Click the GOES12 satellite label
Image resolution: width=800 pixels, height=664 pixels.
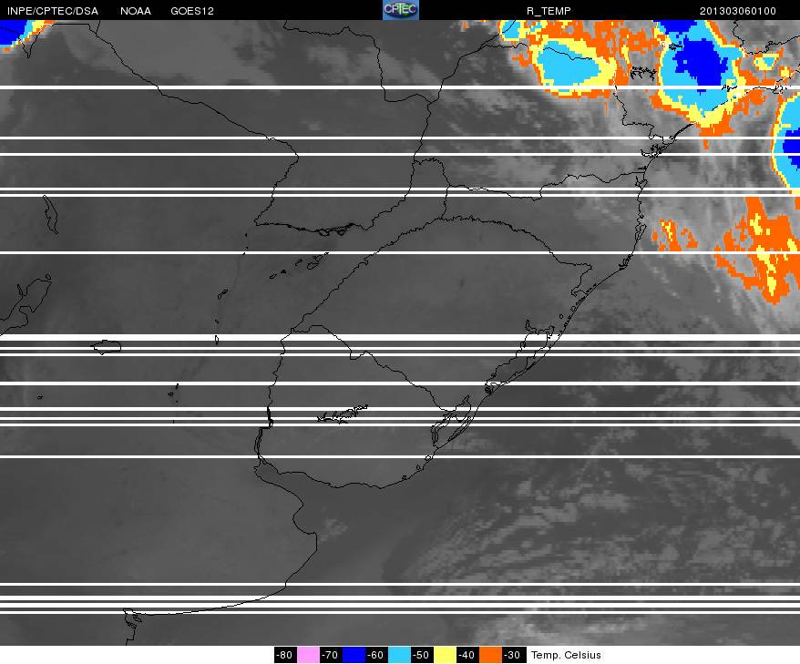pos(192,11)
